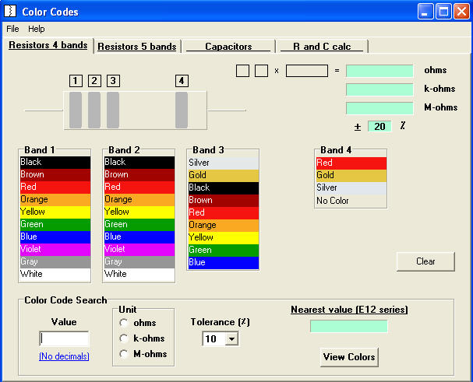Enable the M-ohms unit radio button

(x=122, y=354)
